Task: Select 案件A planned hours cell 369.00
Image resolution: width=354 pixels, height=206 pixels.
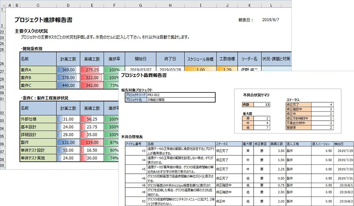Action: pos(68,70)
